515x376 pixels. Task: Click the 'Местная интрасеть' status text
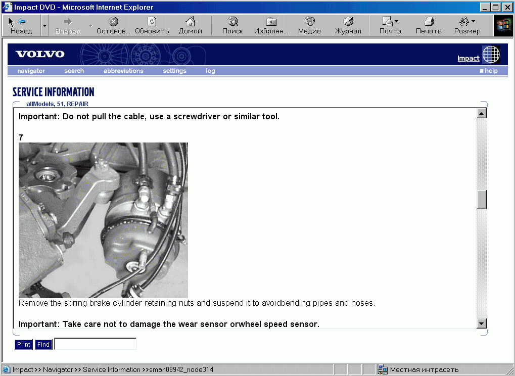(424, 370)
